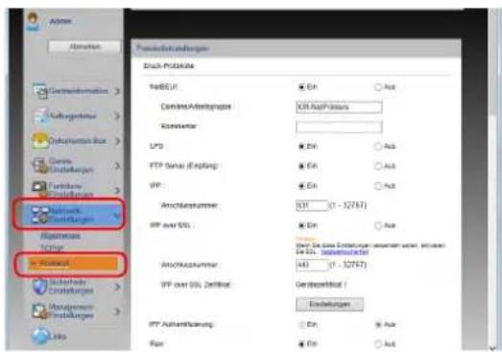This screenshot has width=502, height=352.
Task: Click the Geräte-Einstellungen sidebar icon
Action: [x=39, y=165]
